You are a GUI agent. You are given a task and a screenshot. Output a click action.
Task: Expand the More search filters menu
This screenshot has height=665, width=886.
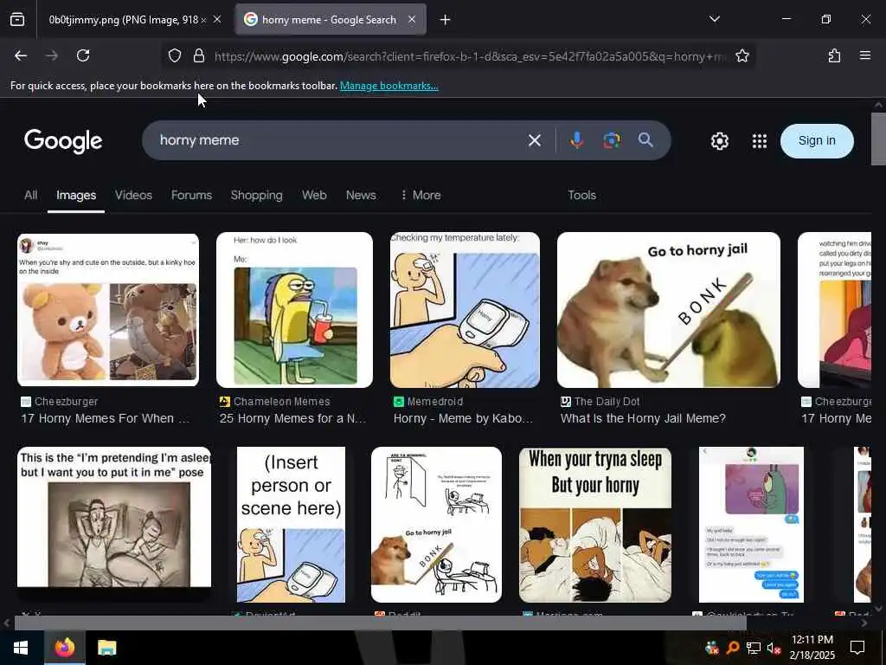[x=421, y=195]
